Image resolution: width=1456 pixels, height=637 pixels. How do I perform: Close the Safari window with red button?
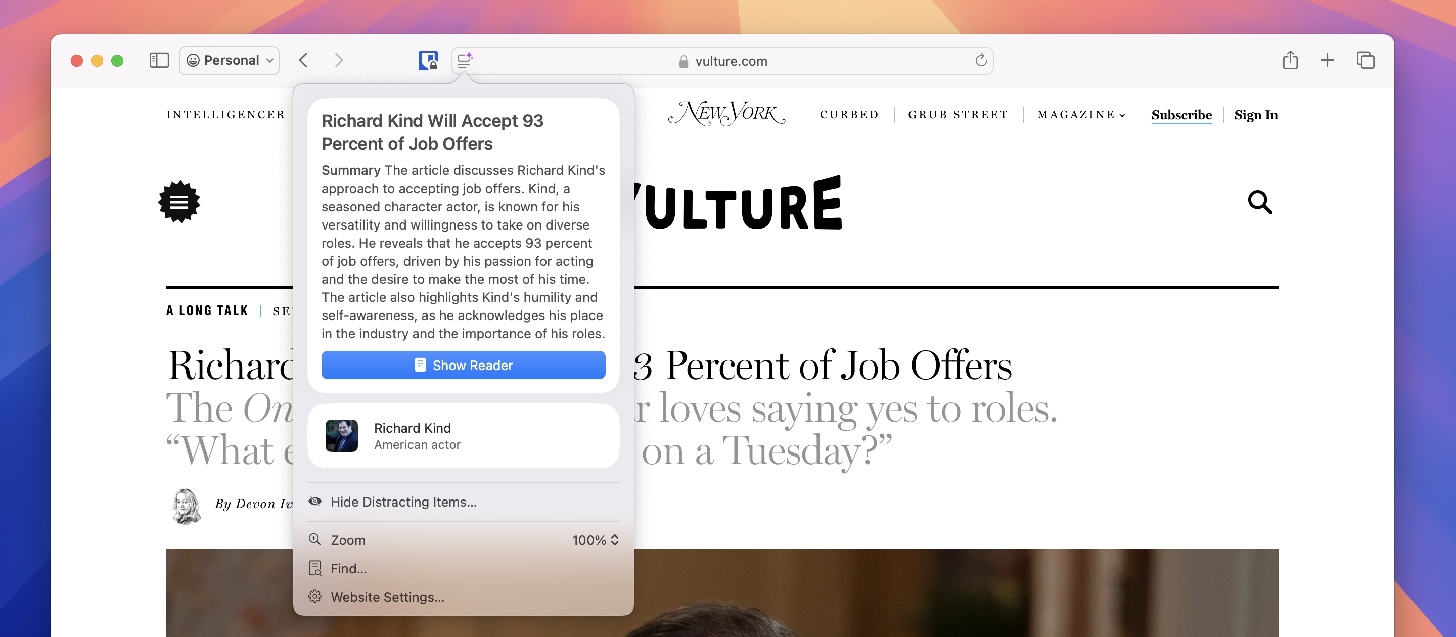click(77, 61)
